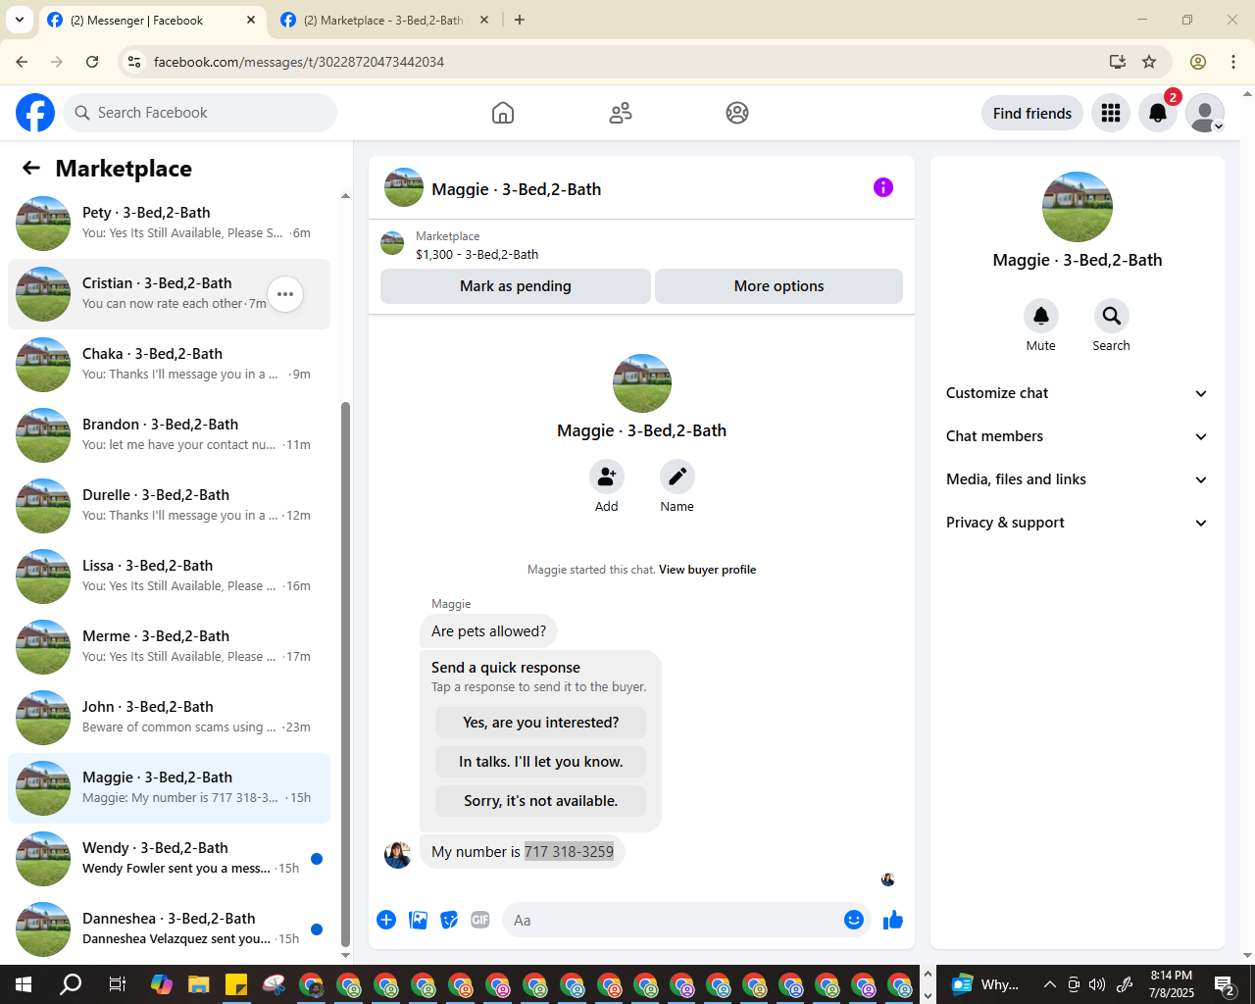Open more actions plus icon in composer
Screen dimensions: 1255x1004
(386, 920)
